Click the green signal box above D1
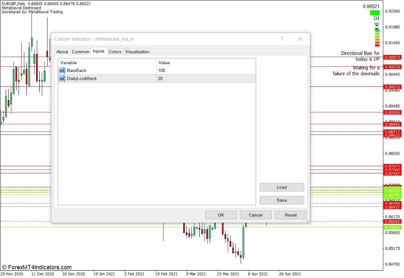 click(x=375, y=13)
